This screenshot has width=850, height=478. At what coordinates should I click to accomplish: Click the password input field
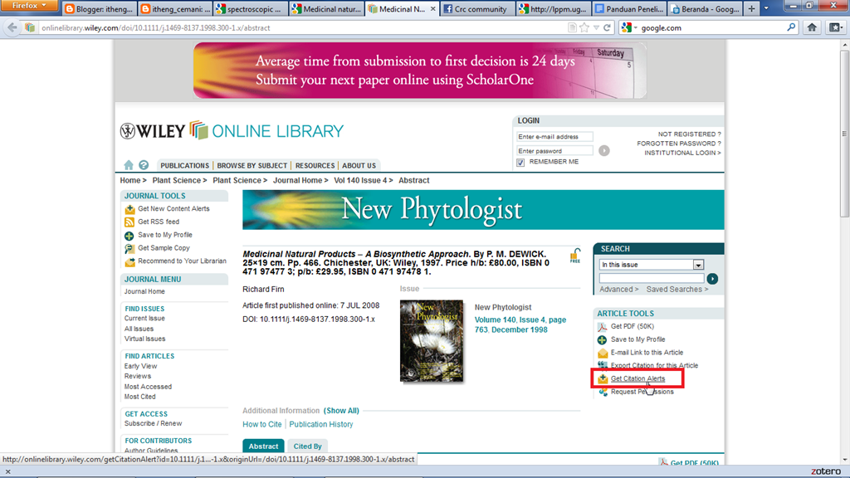coord(554,151)
